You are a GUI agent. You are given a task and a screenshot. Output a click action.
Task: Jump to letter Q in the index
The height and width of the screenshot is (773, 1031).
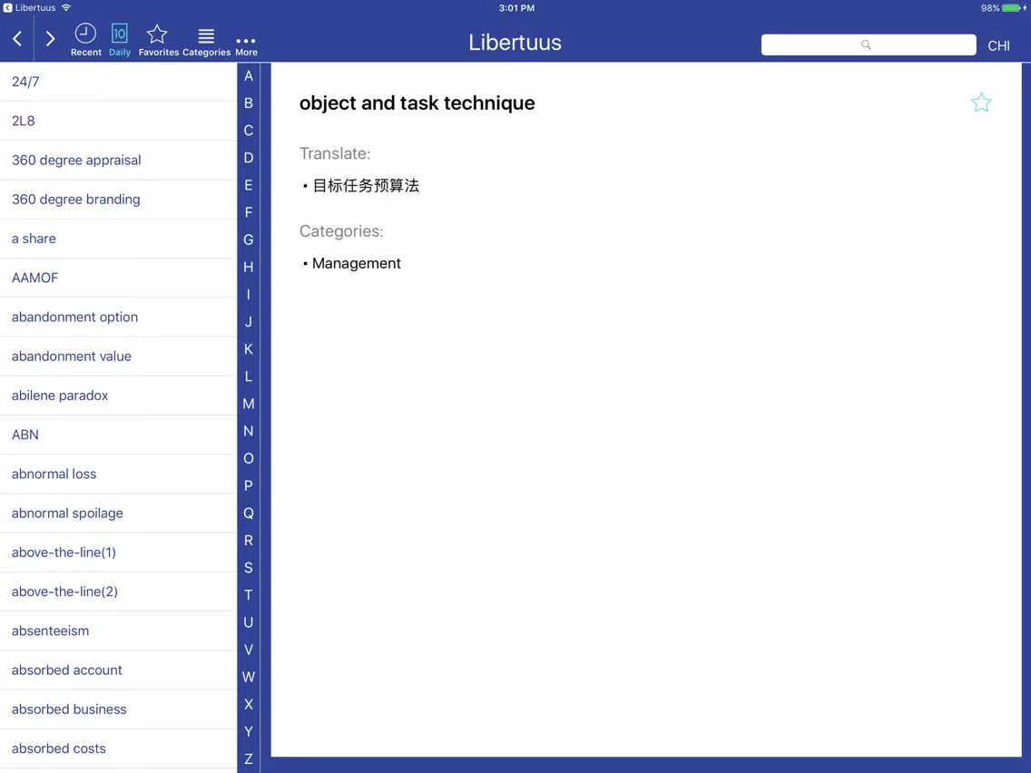[x=249, y=514]
